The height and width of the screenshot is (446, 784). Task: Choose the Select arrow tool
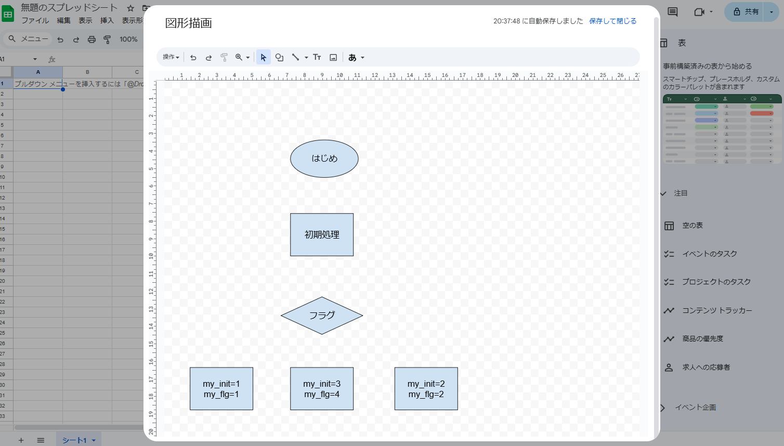pyautogui.click(x=264, y=58)
